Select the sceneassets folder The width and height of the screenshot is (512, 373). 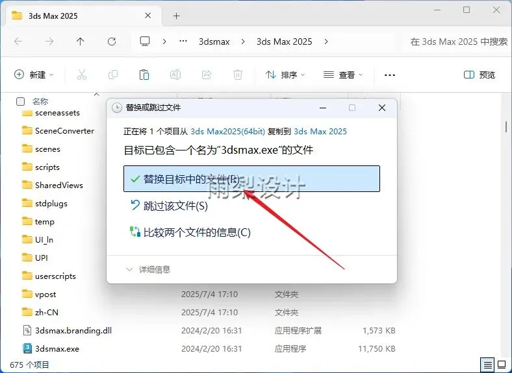pos(57,113)
